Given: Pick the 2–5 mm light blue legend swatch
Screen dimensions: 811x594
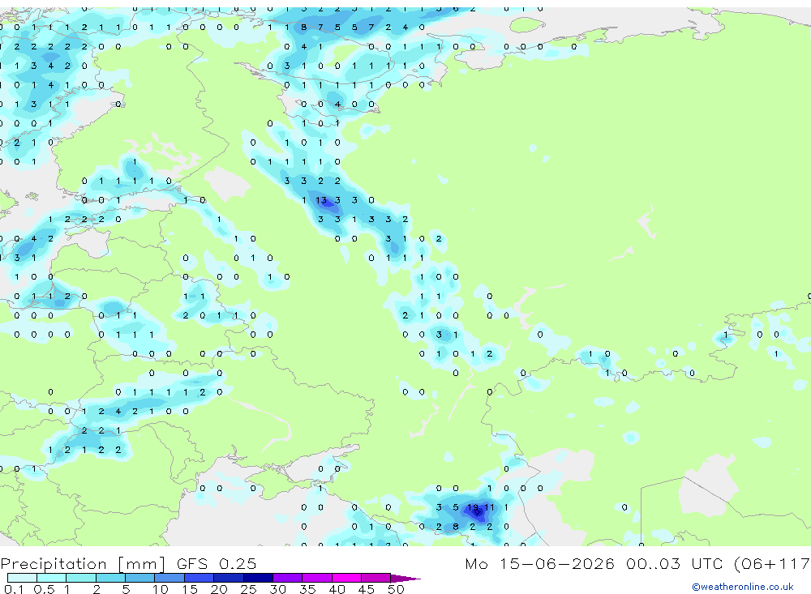Looking at the screenshot, I should coord(110,578).
